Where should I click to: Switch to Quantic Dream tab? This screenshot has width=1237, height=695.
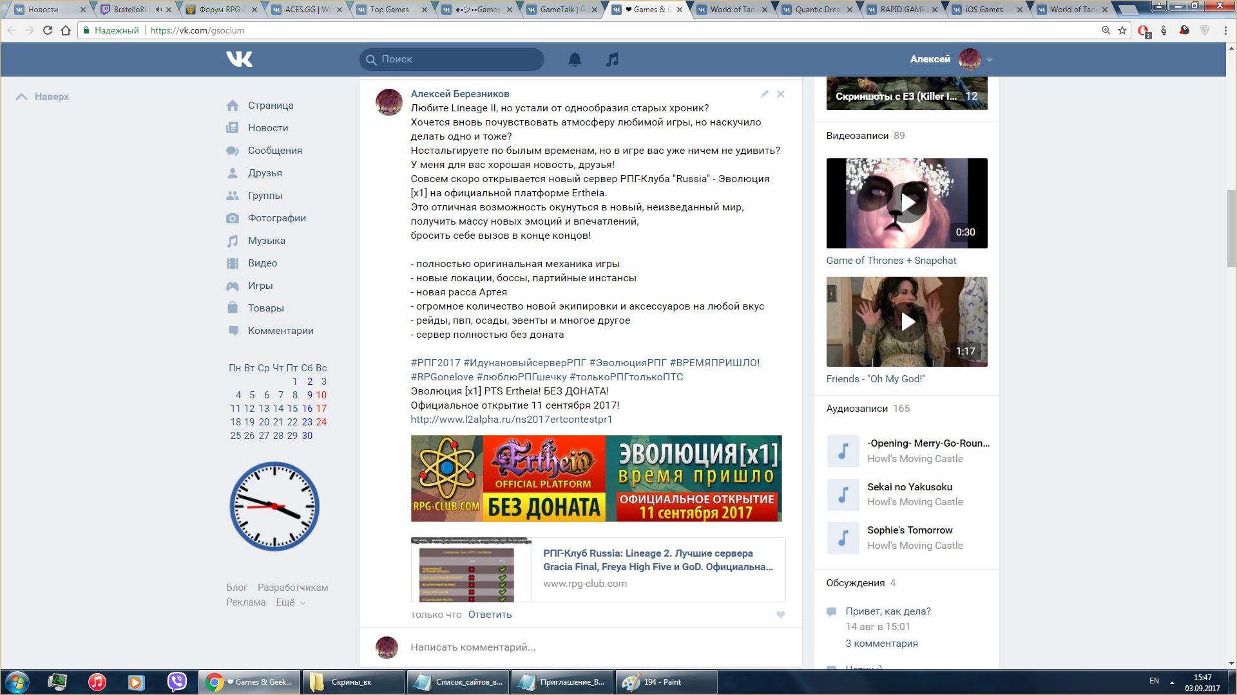816,10
